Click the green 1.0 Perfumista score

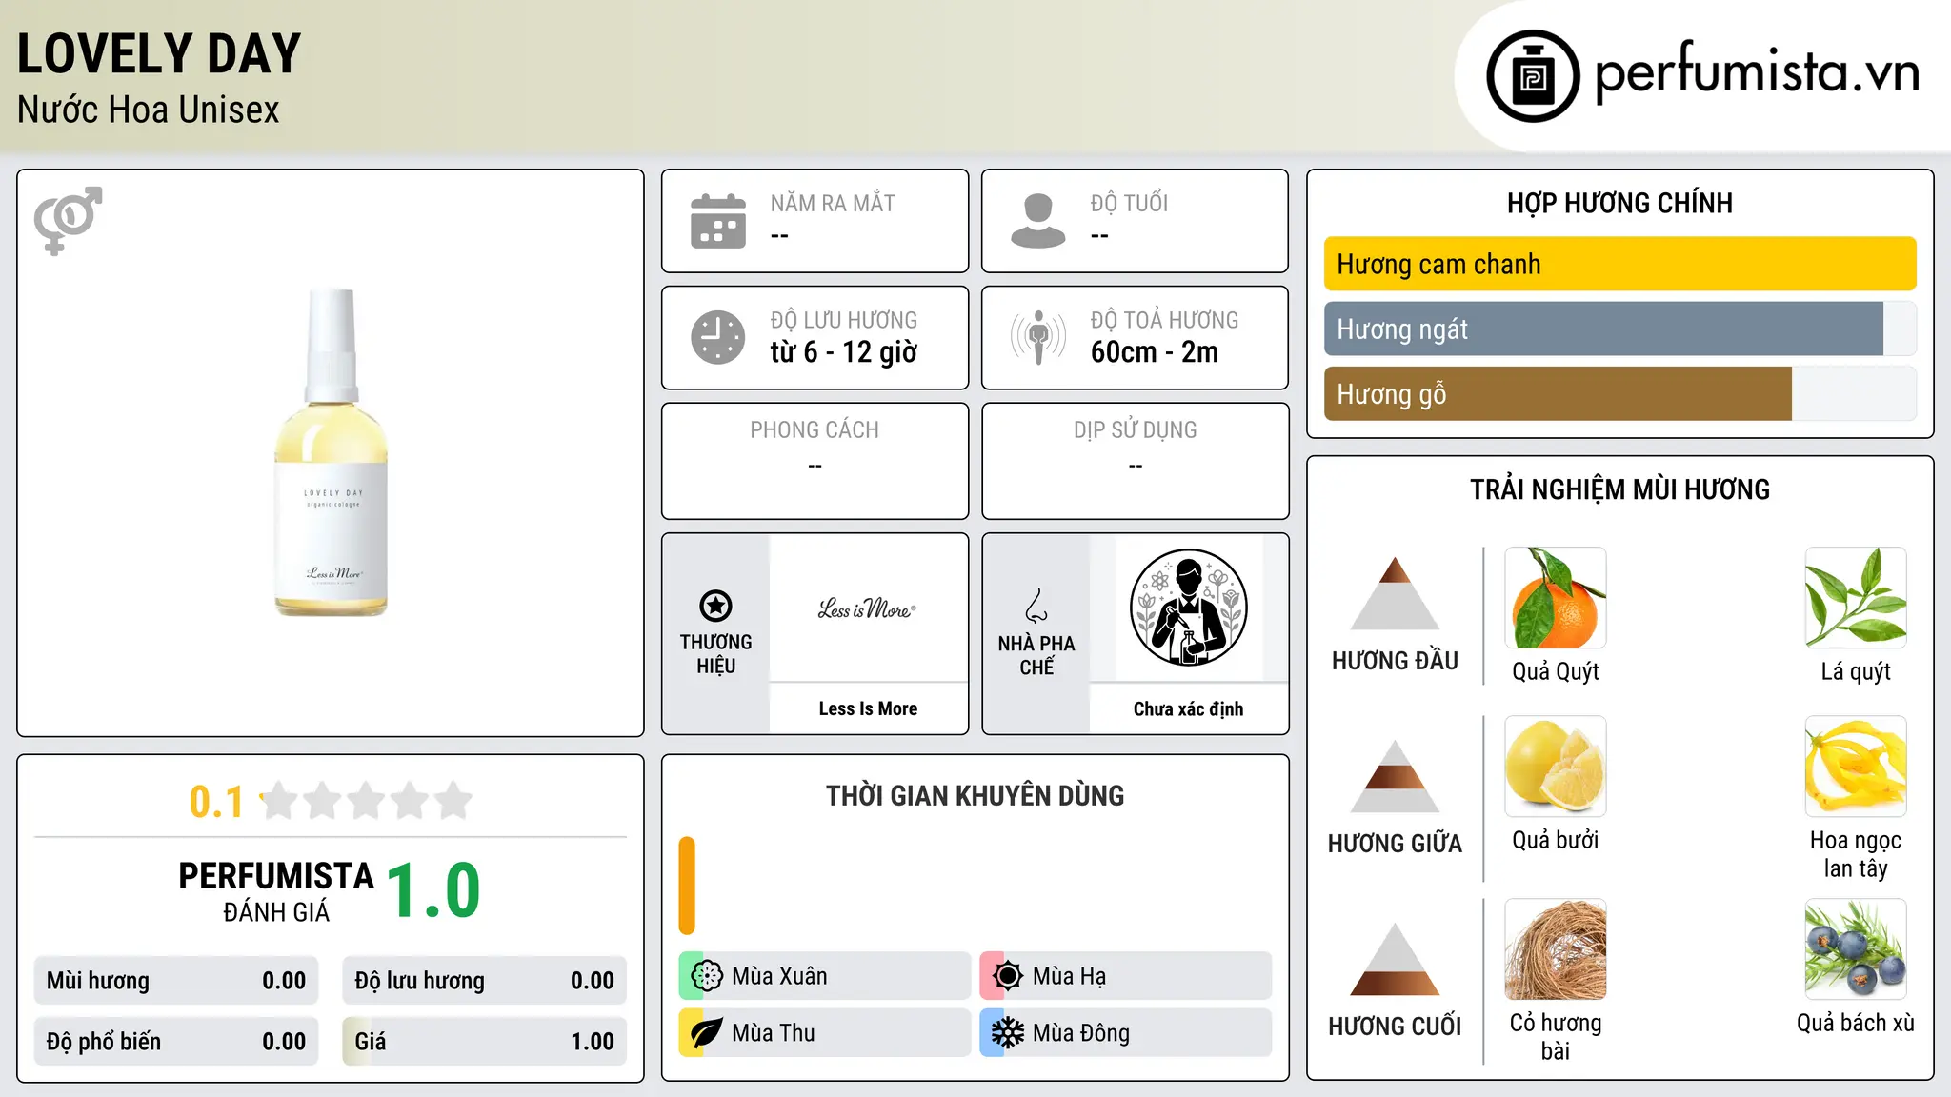433,890
